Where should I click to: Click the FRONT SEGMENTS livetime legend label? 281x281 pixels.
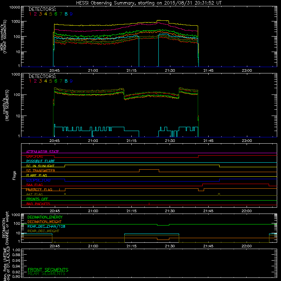point(48,270)
